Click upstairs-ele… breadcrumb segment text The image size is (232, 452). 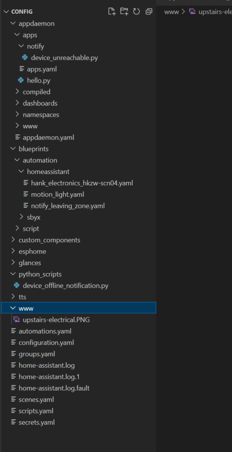tap(215, 12)
